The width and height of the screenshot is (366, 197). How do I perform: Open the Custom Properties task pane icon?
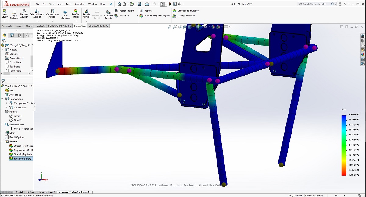click(363, 59)
